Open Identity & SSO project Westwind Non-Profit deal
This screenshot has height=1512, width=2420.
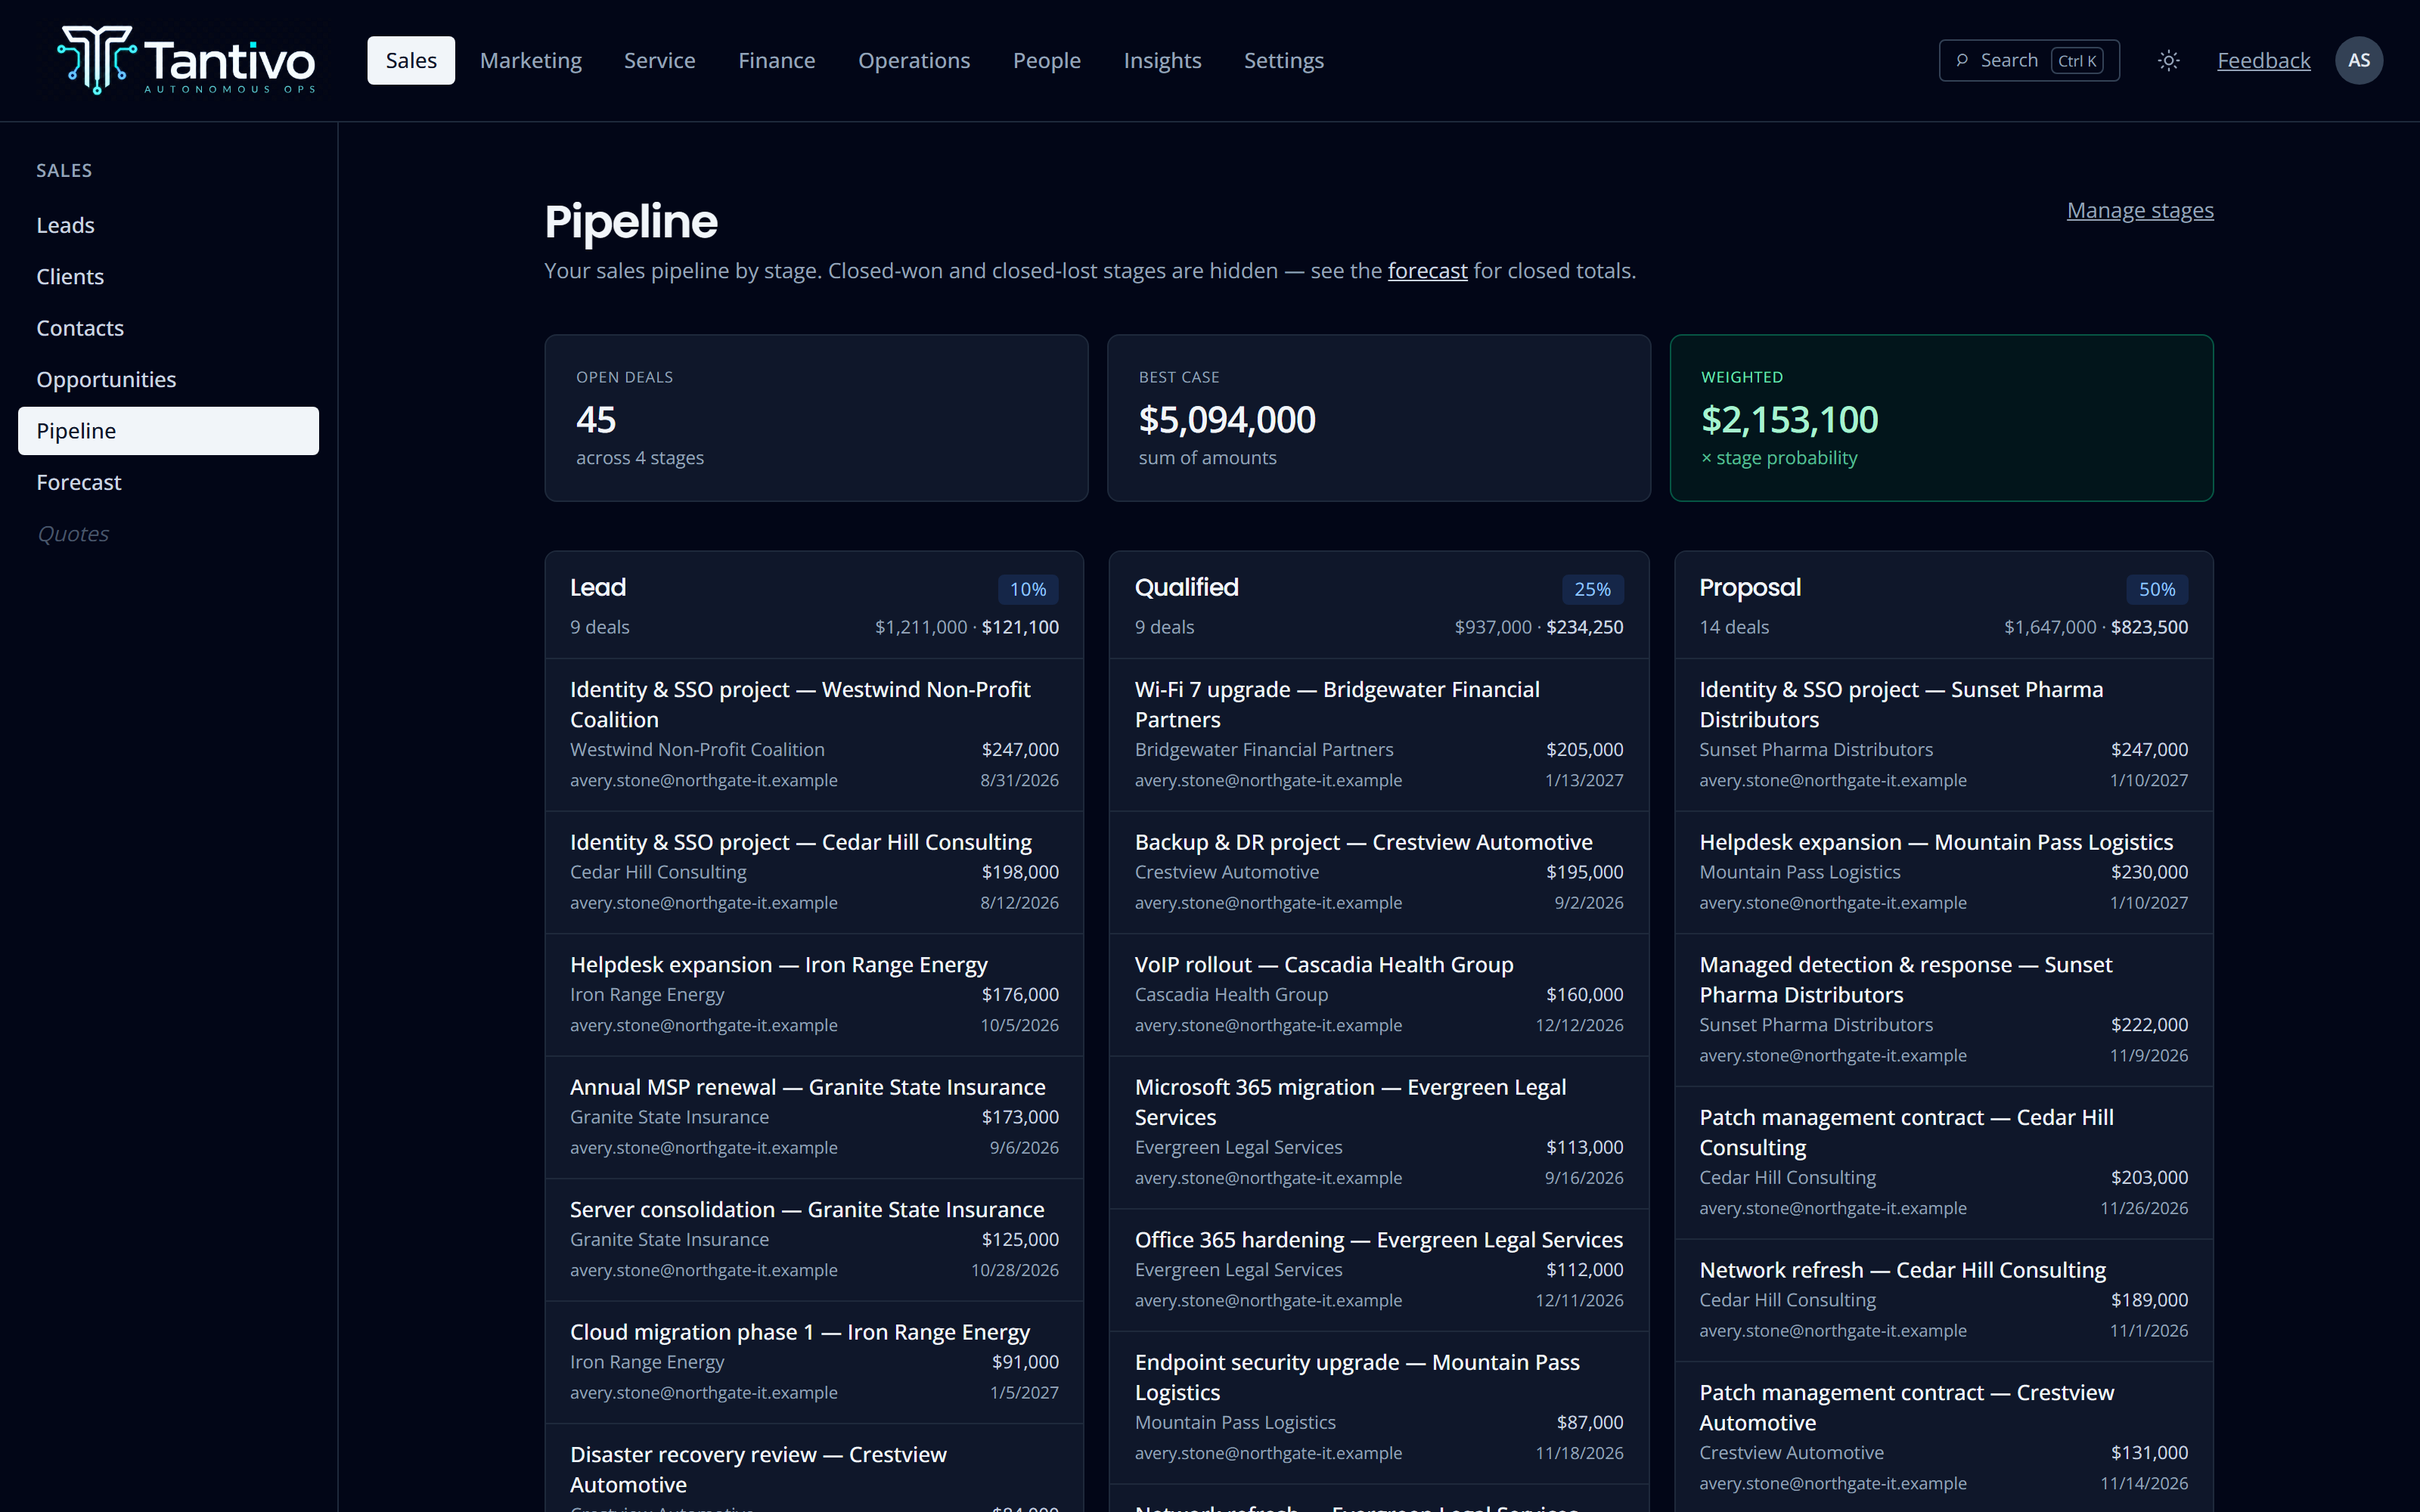pyautogui.click(x=814, y=735)
